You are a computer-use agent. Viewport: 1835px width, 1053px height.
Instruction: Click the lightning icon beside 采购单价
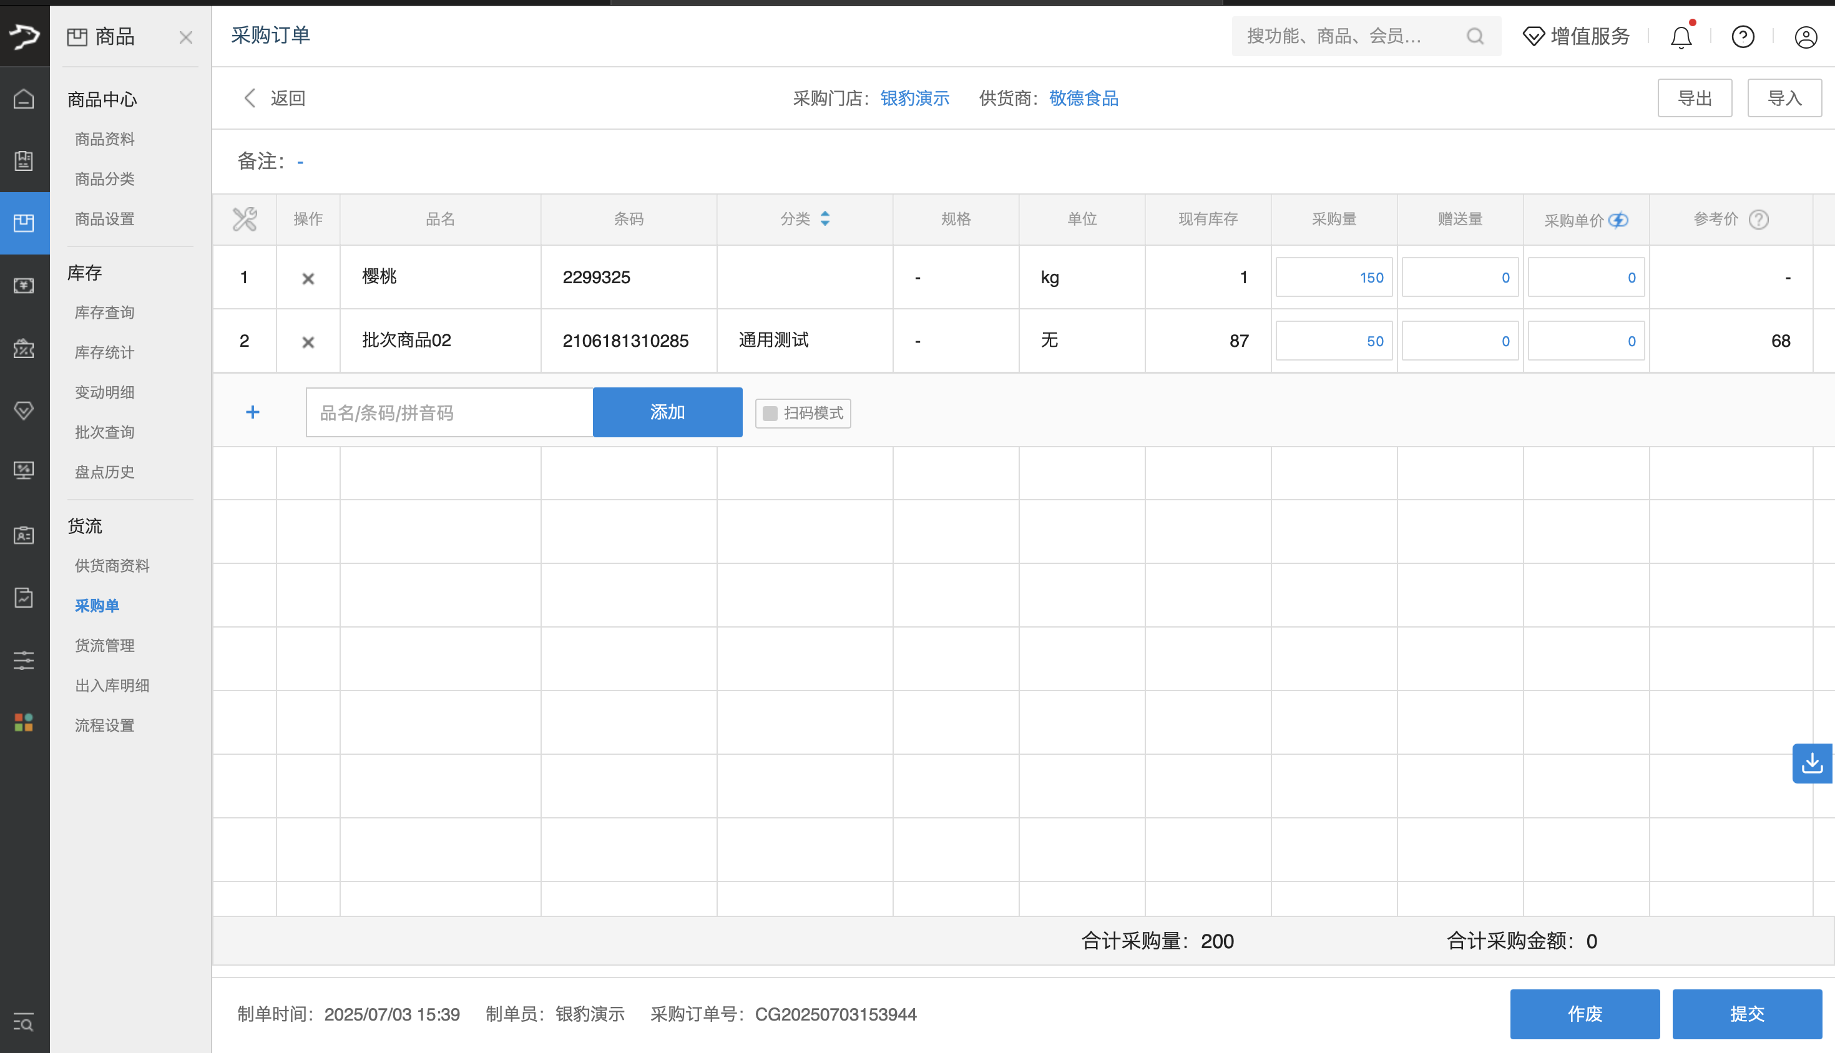pyautogui.click(x=1620, y=220)
